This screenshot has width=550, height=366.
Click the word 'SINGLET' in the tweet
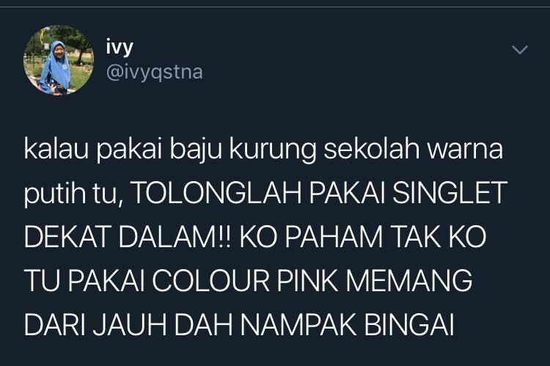[x=450, y=193]
